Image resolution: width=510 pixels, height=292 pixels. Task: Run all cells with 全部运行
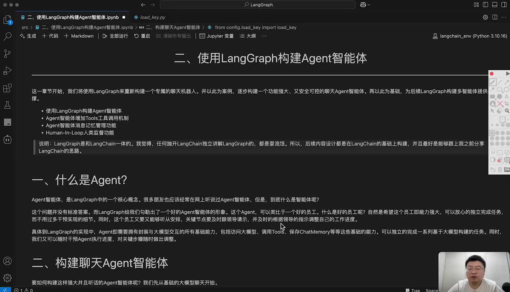115,36
